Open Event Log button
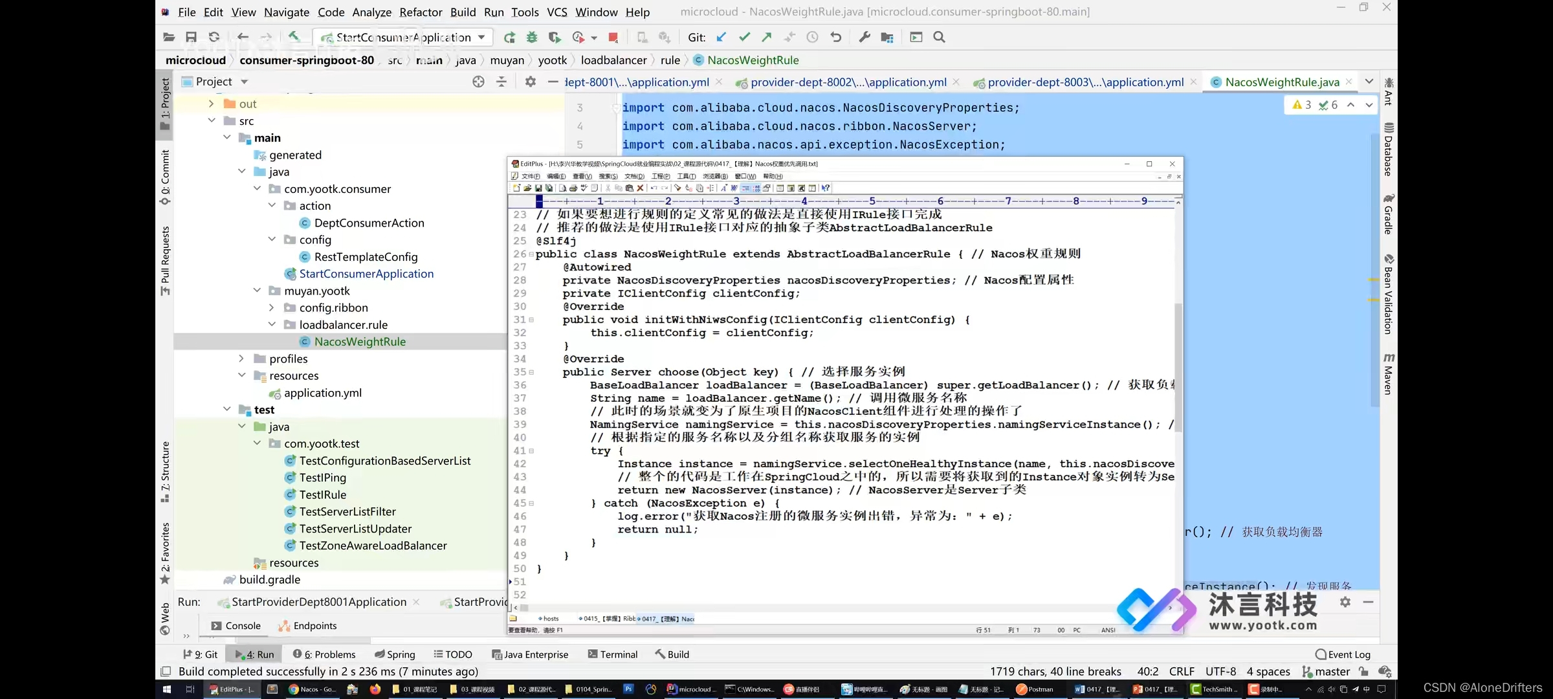1553x699 pixels. tap(1343, 654)
